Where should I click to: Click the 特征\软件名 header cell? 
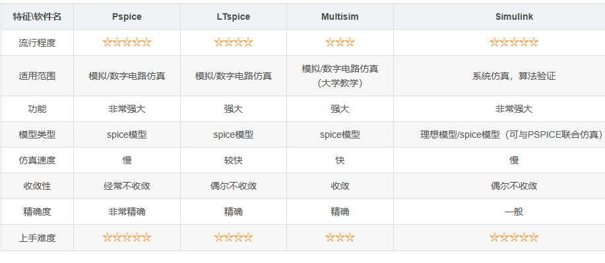tap(37, 16)
